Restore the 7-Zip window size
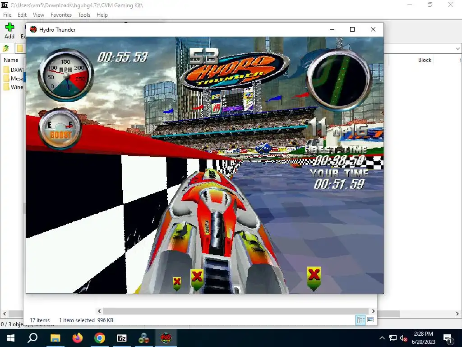Viewport: 462px width, 347px height. [x=430, y=5]
